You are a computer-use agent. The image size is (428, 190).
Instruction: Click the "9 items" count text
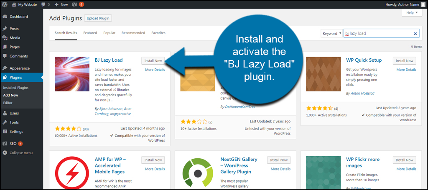coord(417,47)
